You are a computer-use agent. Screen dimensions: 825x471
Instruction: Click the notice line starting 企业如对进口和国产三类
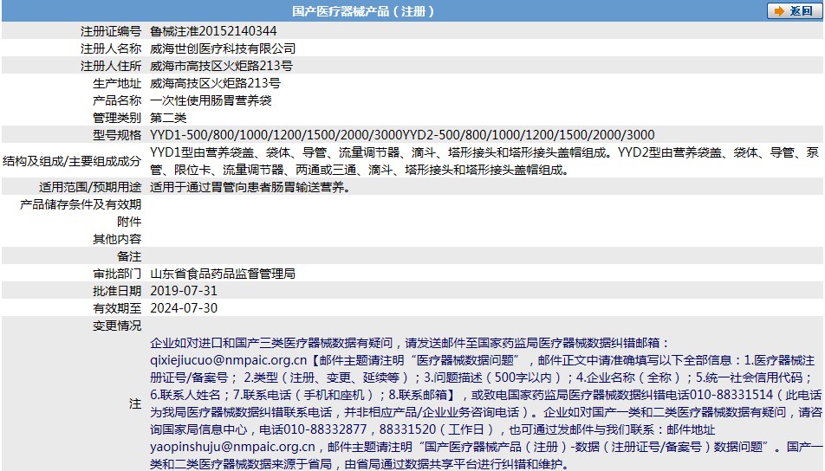pyautogui.click(x=410, y=343)
